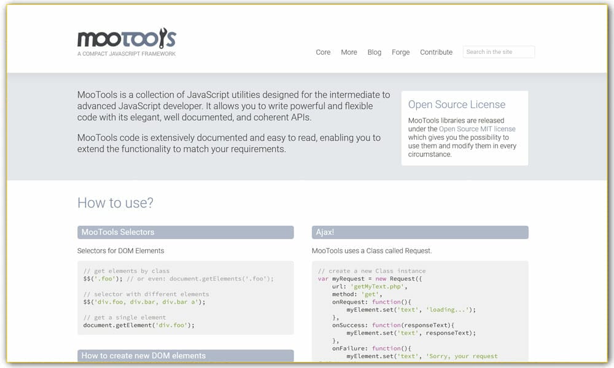Open the More navigation menu
The width and height of the screenshot is (614, 368).
tap(349, 52)
